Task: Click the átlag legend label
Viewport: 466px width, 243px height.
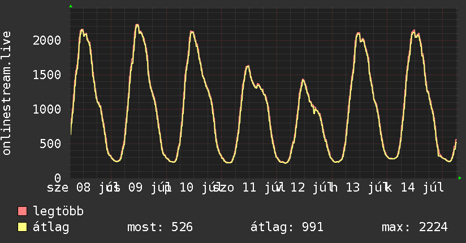Action: 51,227
